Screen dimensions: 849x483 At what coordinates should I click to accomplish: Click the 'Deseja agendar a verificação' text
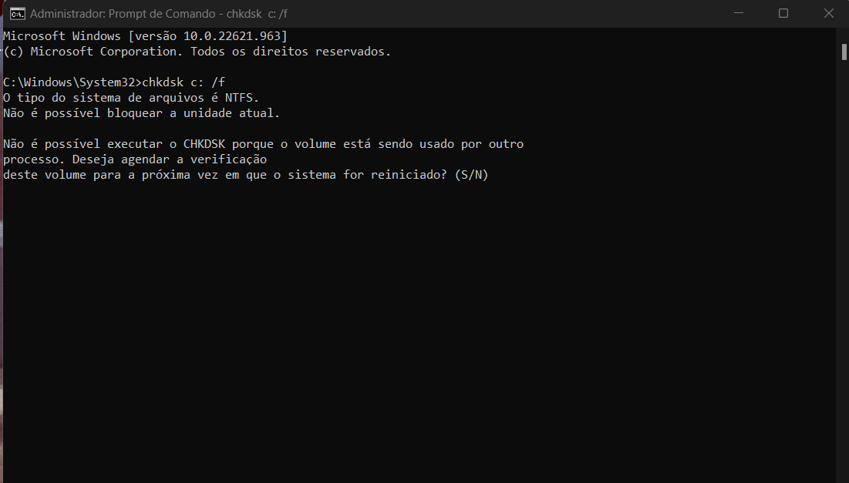[170, 159]
